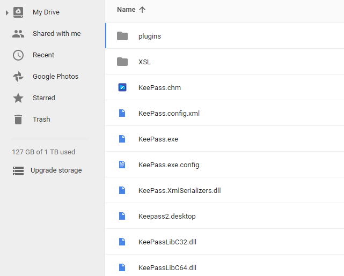This screenshot has height=276, width=344.
Task: Click the My Drive icon
Action: [x=18, y=12]
